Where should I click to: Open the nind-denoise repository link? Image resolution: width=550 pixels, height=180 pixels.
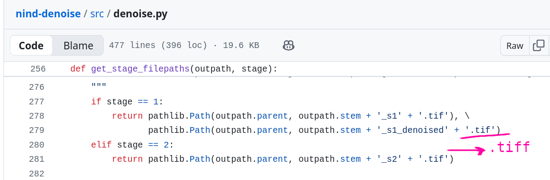coord(48,14)
